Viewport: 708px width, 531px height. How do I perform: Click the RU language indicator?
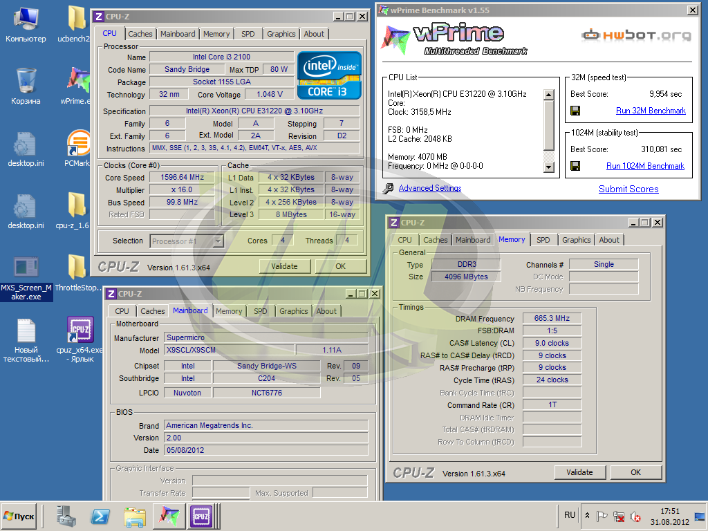click(570, 515)
